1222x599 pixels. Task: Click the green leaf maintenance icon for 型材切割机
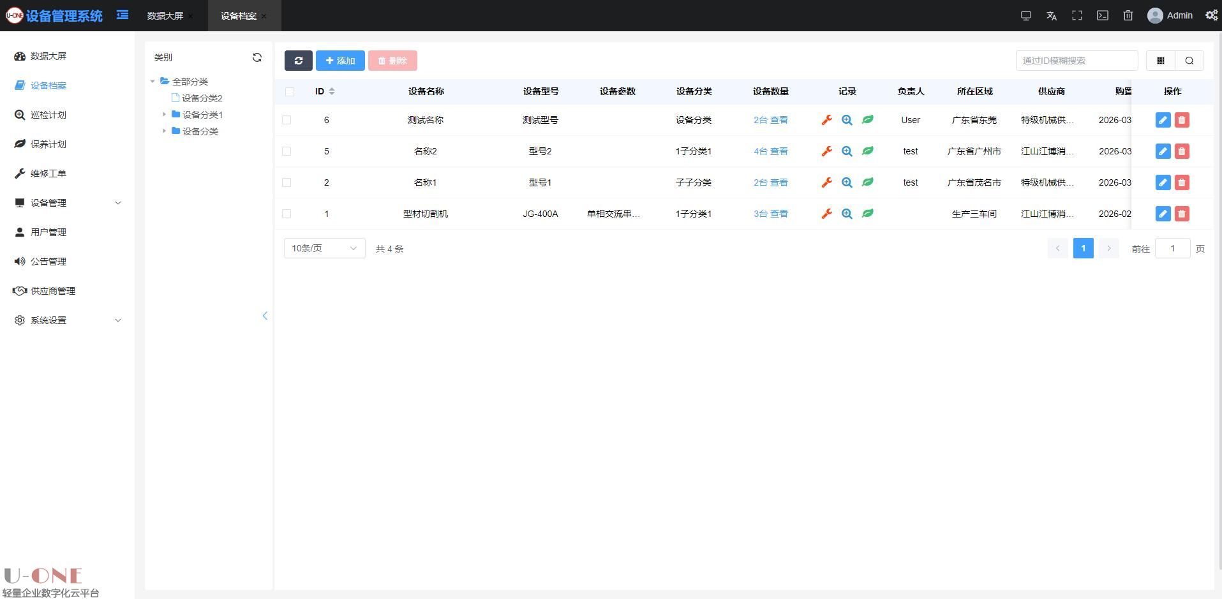coord(867,214)
